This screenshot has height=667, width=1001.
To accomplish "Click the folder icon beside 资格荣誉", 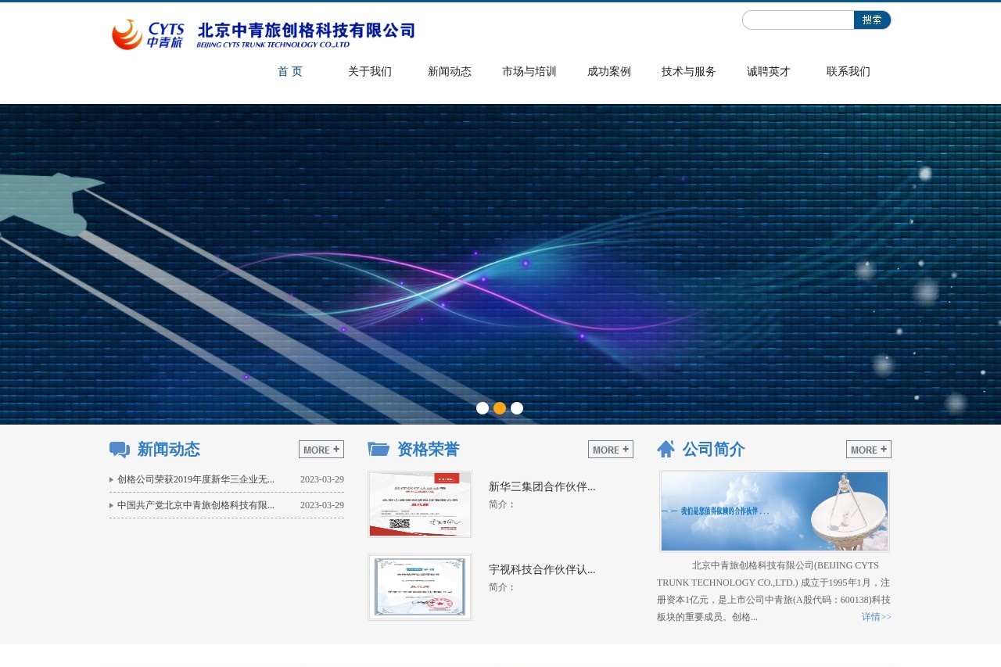I will point(379,449).
